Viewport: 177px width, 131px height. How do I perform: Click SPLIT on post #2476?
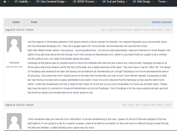tap(138, 105)
